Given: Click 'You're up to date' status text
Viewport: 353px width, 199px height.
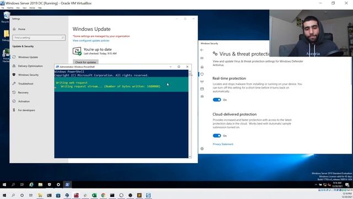Looking at the screenshot, I should coord(98,49).
